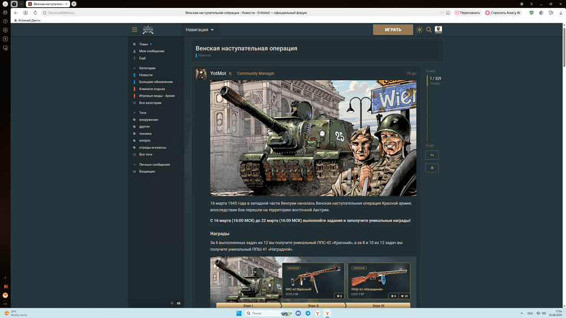Open the forum hamburger menu

tap(135, 29)
